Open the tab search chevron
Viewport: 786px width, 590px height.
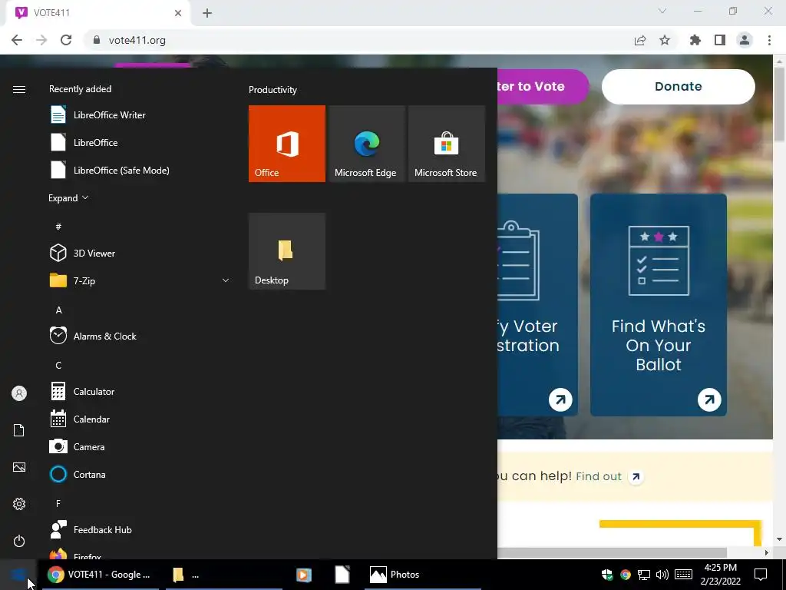tap(662, 11)
